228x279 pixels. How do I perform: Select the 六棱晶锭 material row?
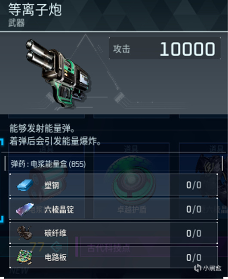[114, 209]
